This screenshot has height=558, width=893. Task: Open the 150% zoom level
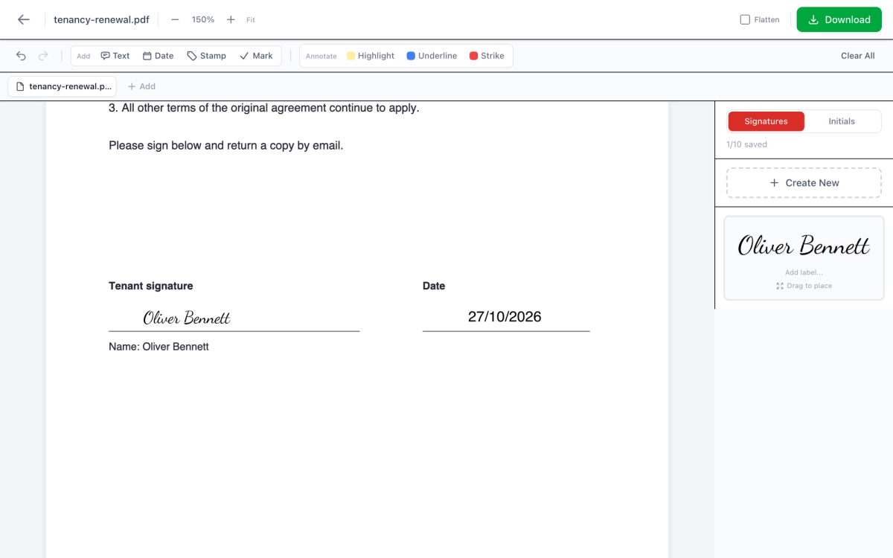click(x=202, y=19)
